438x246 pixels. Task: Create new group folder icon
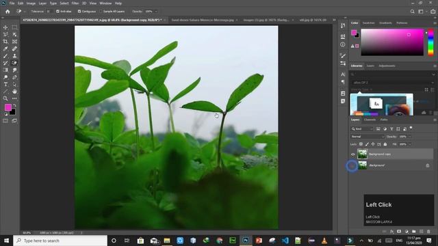(x=413, y=232)
